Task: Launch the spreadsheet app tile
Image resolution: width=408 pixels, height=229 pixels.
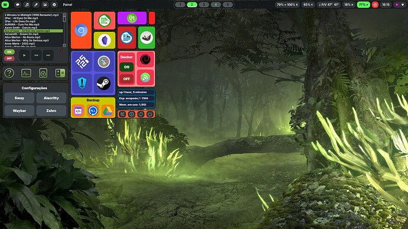Action: click(104, 21)
